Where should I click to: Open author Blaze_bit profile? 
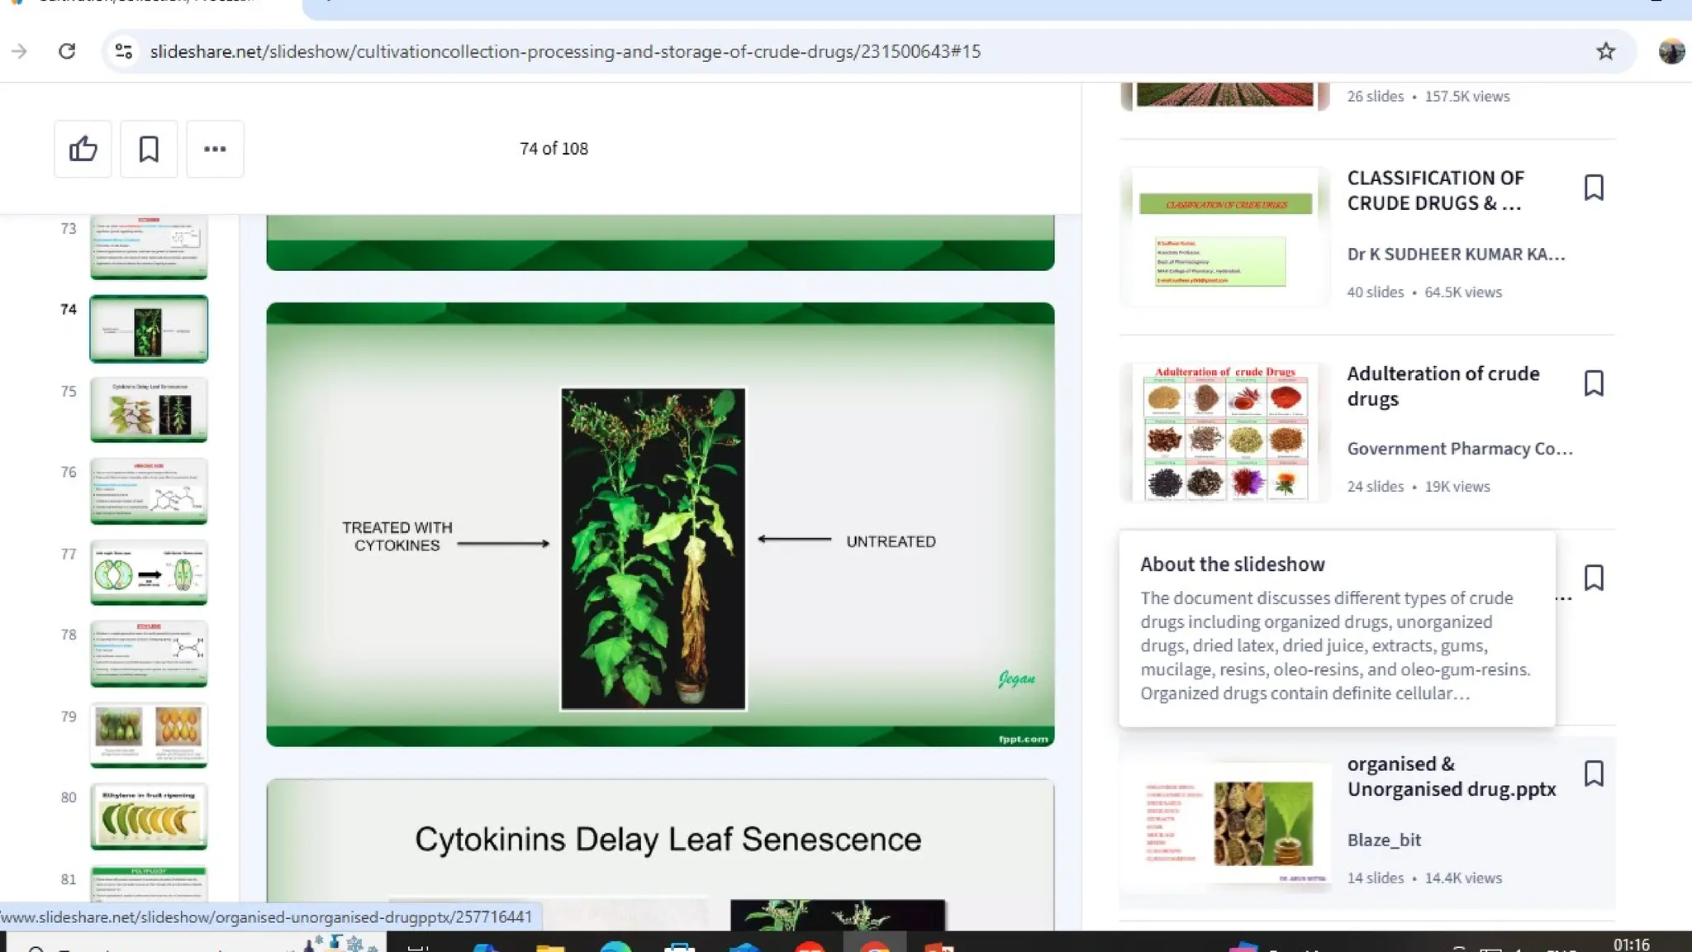tap(1384, 840)
